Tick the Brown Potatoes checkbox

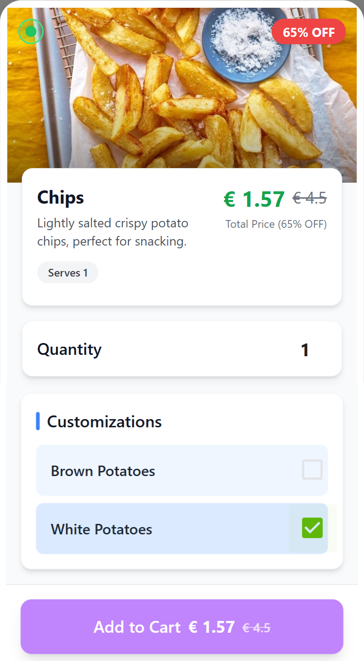[x=312, y=470]
